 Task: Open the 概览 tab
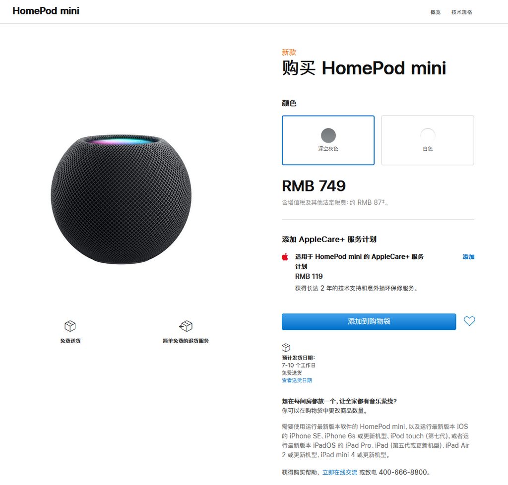436,12
